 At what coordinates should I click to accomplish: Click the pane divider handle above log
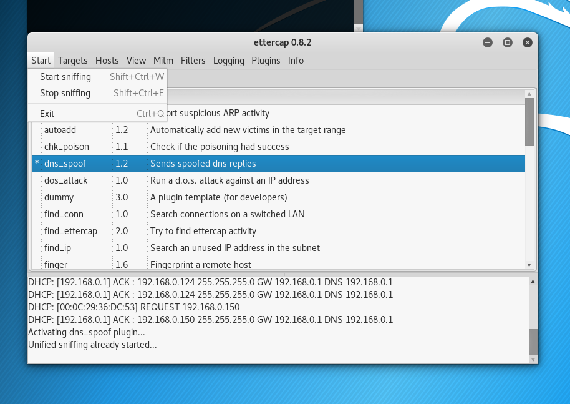[x=283, y=274]
